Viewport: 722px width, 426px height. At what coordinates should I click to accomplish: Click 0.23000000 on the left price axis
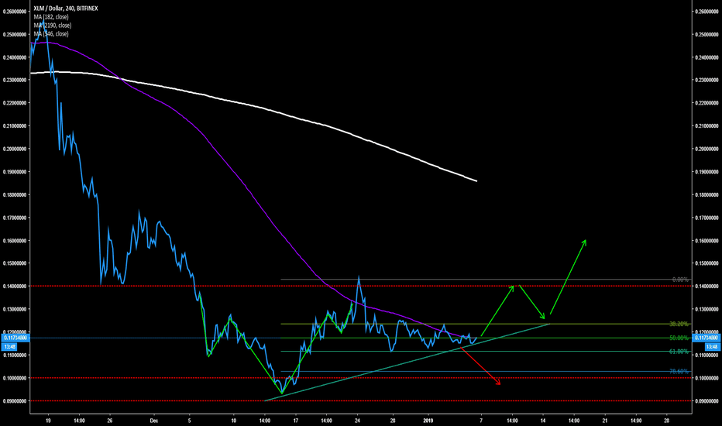point(15,80)
